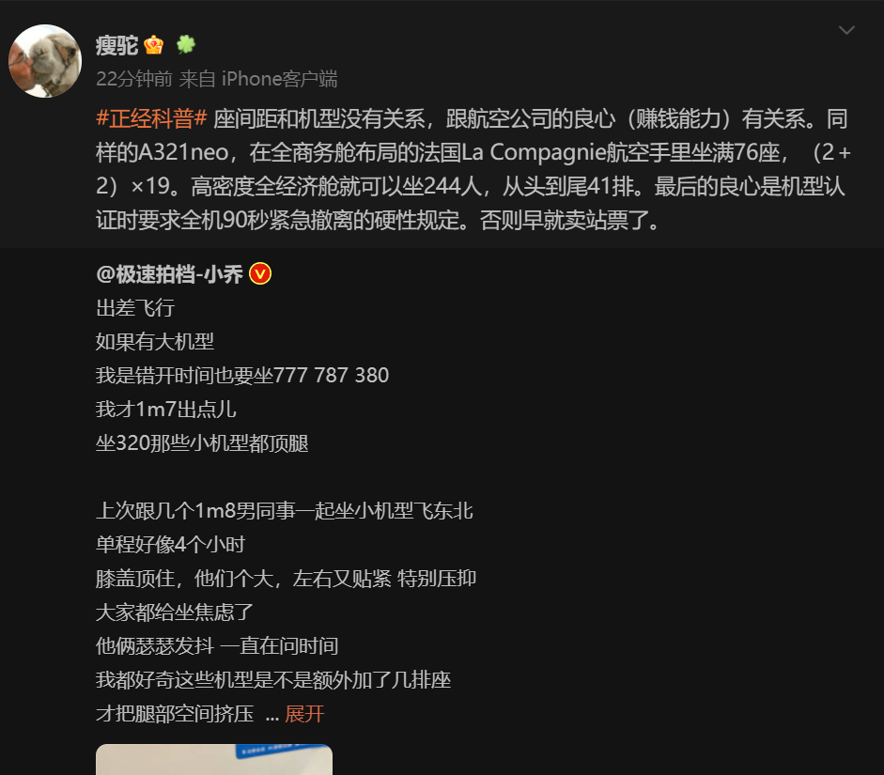The width and height of the screenshot is (884, 775).
Task: Open the #正经科普# hashtag topic
Action: tap(151, 118)
